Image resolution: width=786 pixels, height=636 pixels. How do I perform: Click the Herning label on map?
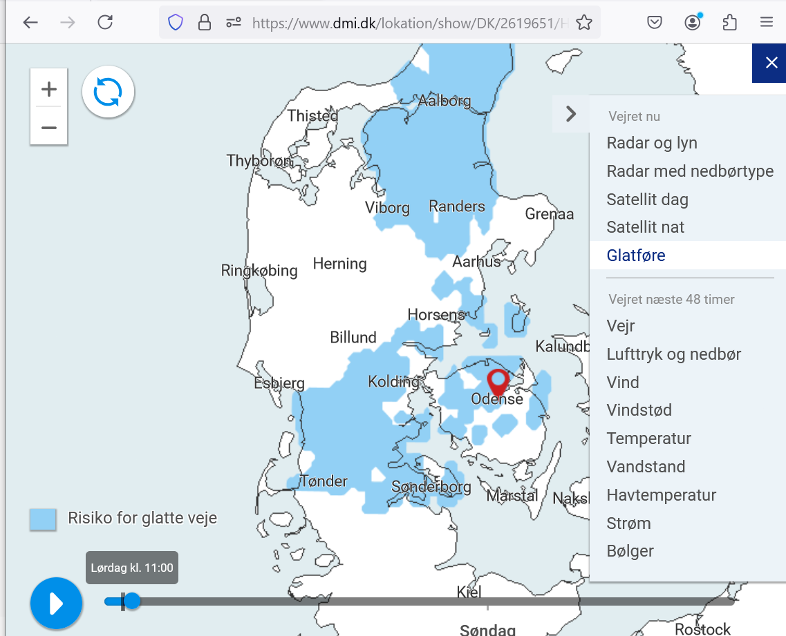(x=339, y=264)
